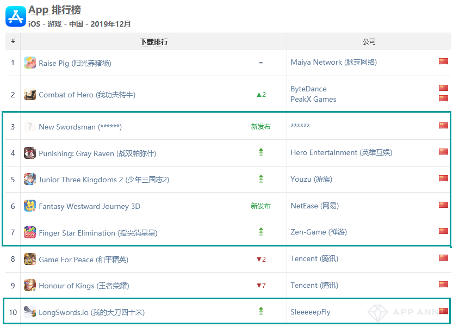
Task: Click the LongSwords.io game icon
Action: (30, 312)
